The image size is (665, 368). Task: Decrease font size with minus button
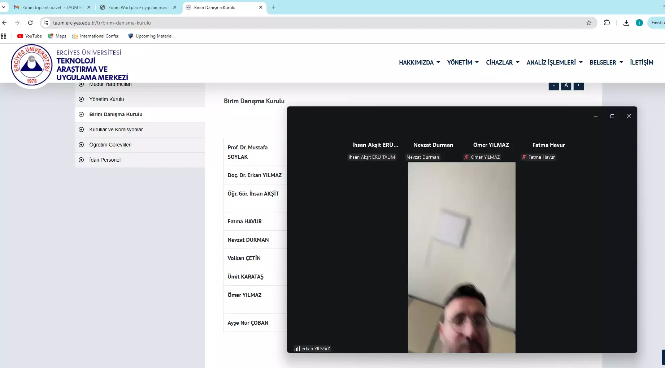[x=553, y=86]
